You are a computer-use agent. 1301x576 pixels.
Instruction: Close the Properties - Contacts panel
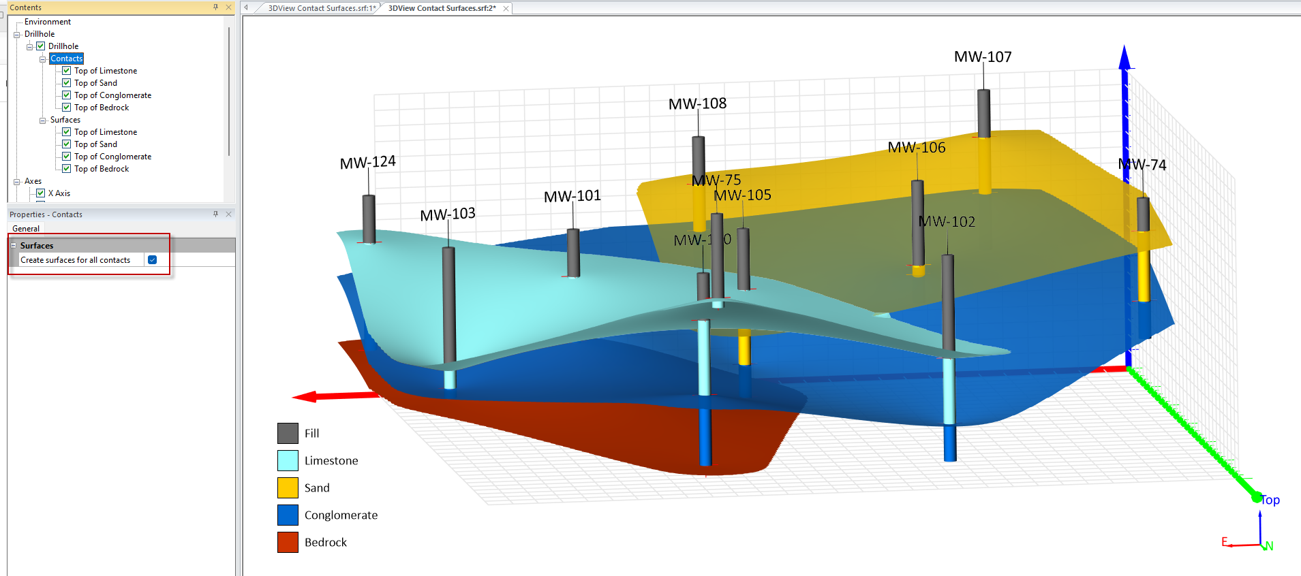point(228,214)
